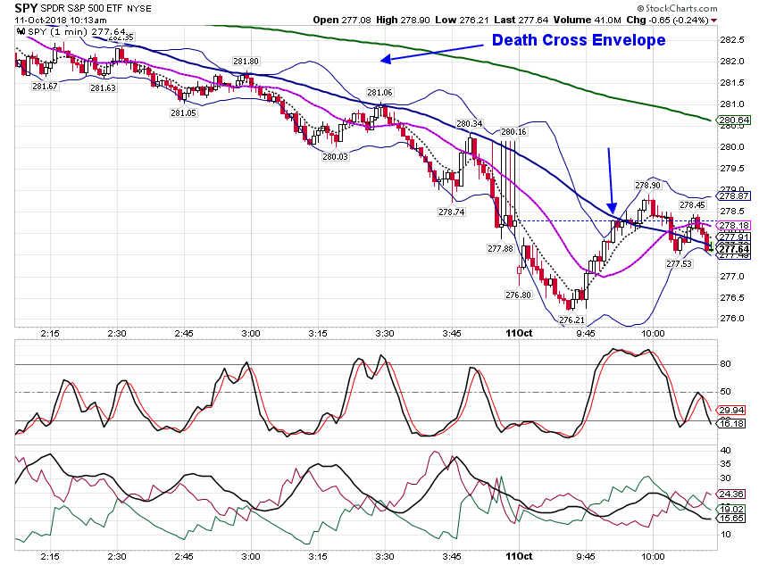This screenshot has width=759, height=565.
Task: Click the Open 277.08 header value
Action: [342, 20]
